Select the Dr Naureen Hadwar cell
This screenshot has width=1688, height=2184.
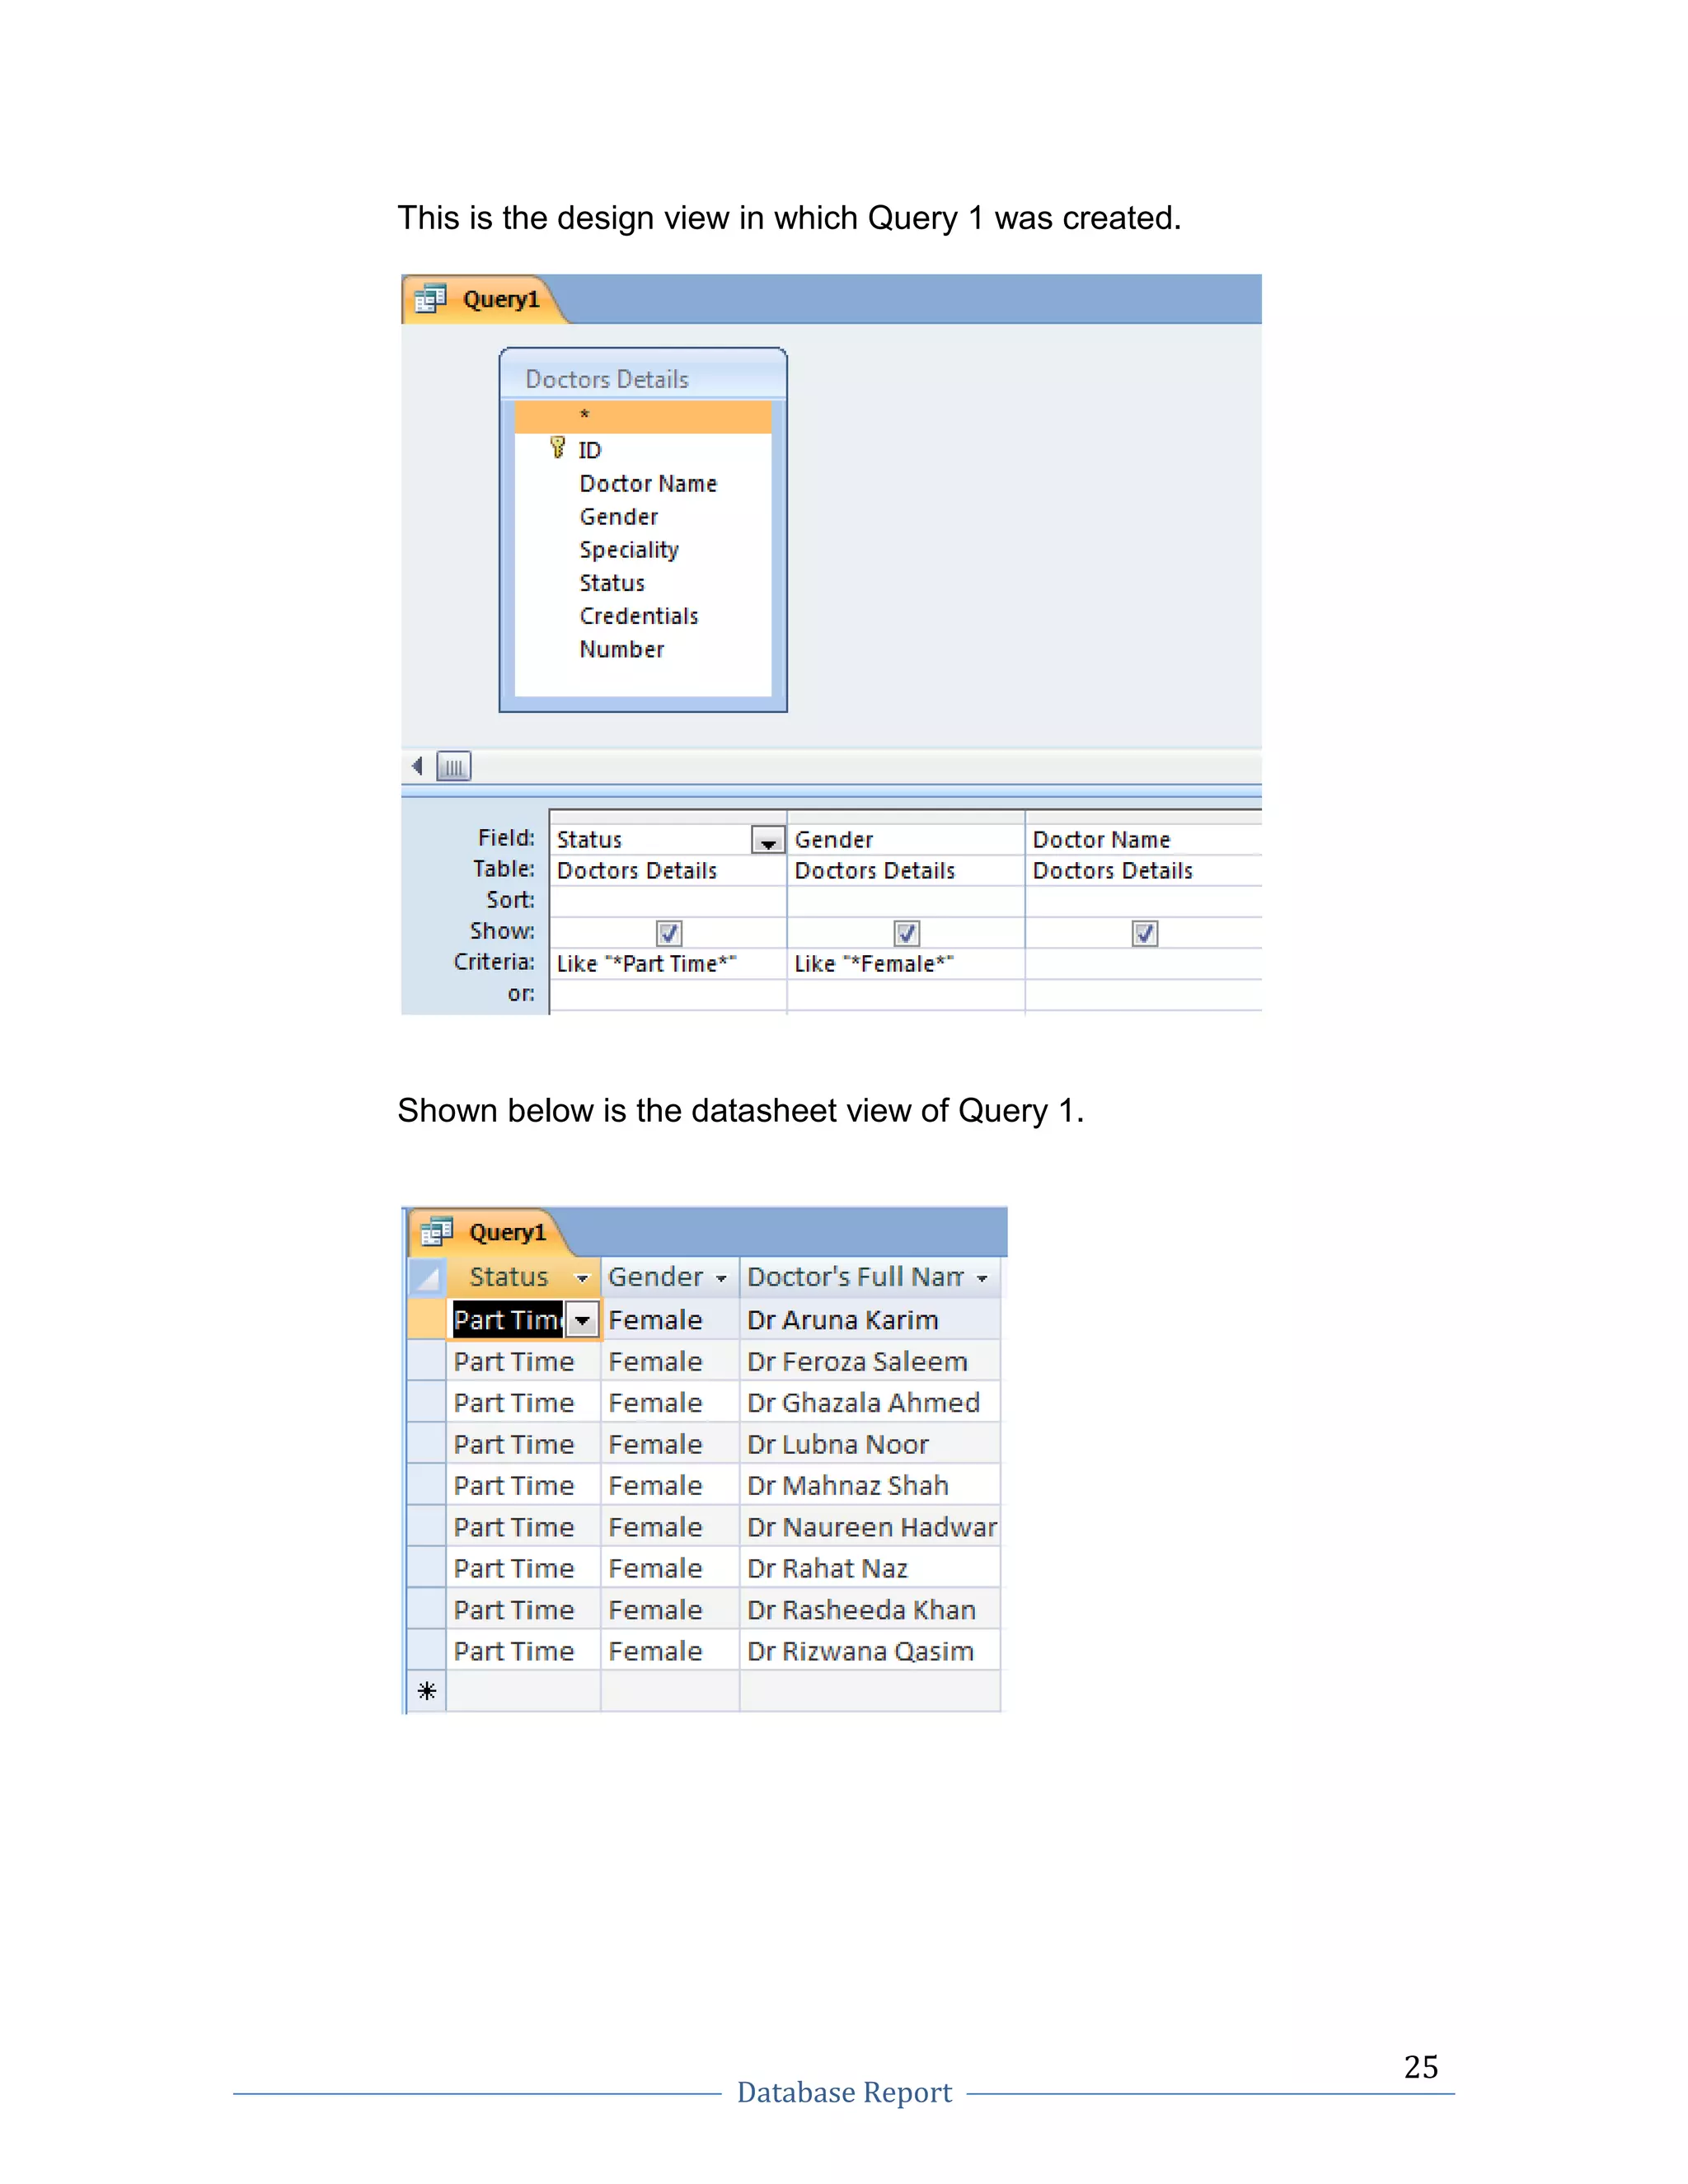[870, 1527]
